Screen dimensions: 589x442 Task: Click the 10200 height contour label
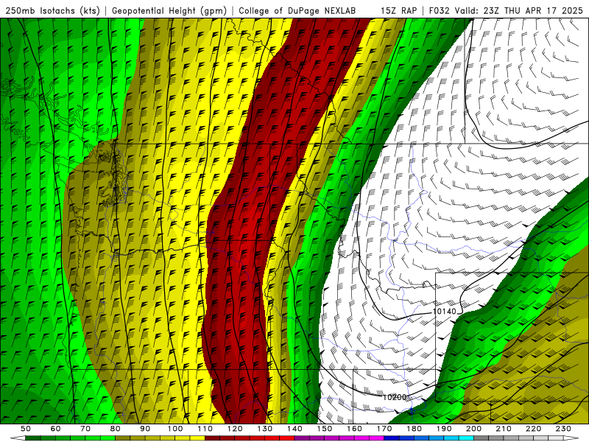click(x=395, y=397)
